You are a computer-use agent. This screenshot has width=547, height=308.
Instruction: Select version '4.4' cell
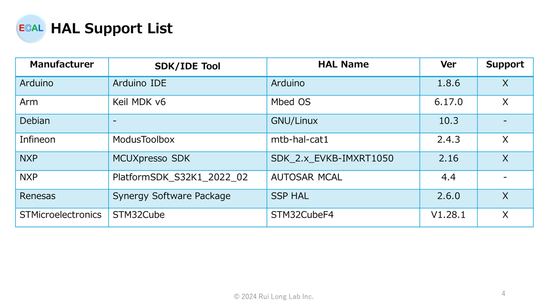[x=448, y=180]
